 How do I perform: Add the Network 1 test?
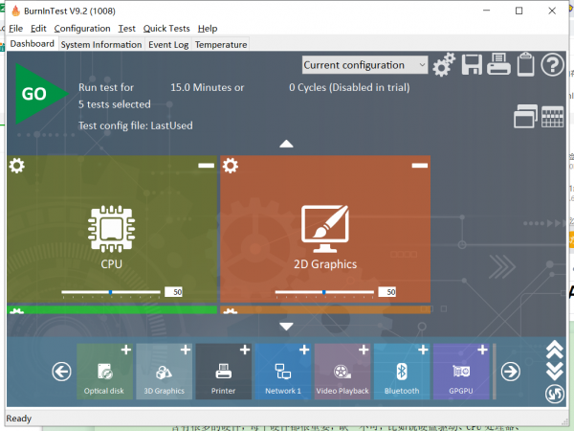click(x=304, y=350)
